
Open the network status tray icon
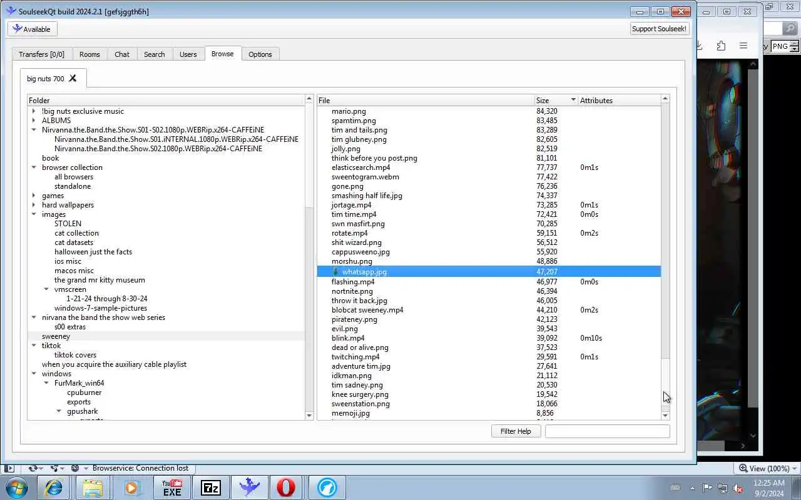point(723,488)
